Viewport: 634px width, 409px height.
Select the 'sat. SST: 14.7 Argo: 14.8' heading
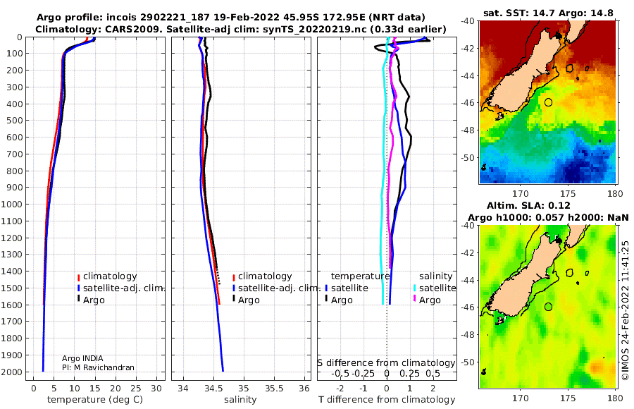click(548, 13)
